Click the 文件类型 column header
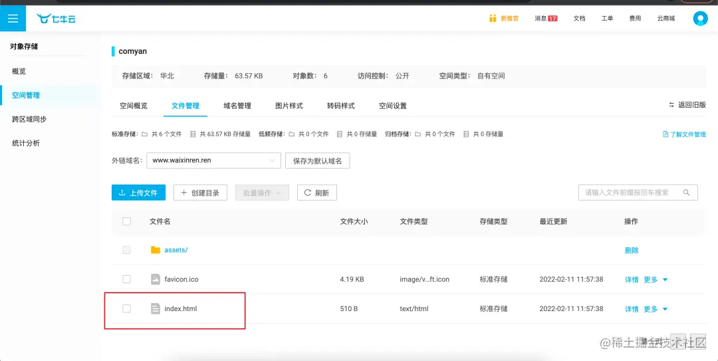Viewport: 718px width, 361px height. 414,221
